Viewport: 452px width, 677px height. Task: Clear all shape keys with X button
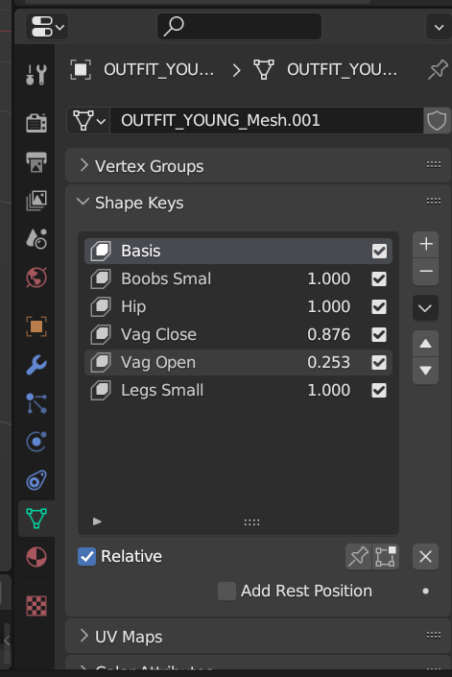pos(426,557)
